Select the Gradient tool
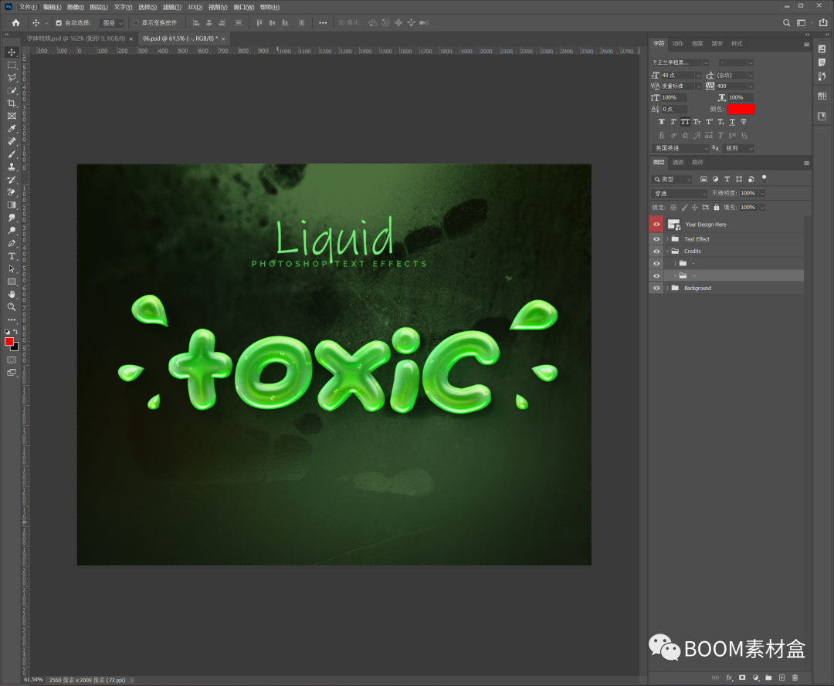 [12, 204]
